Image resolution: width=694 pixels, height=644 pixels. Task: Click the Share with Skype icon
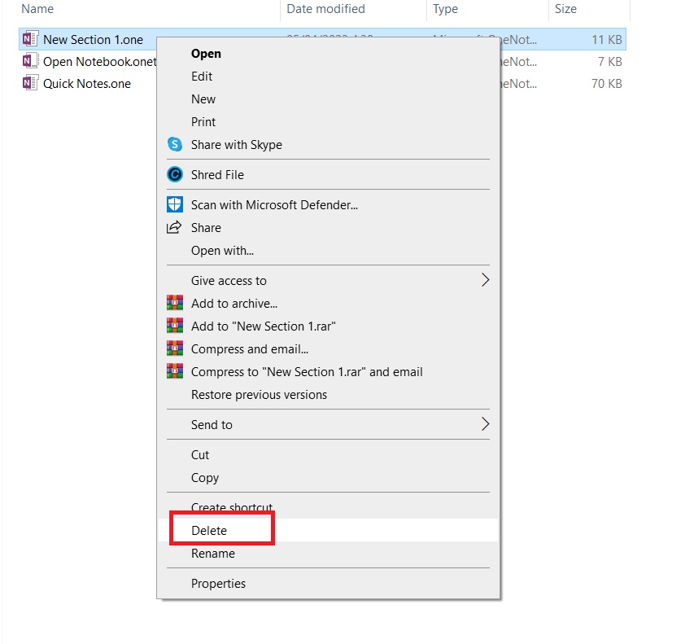pos(174,144)
